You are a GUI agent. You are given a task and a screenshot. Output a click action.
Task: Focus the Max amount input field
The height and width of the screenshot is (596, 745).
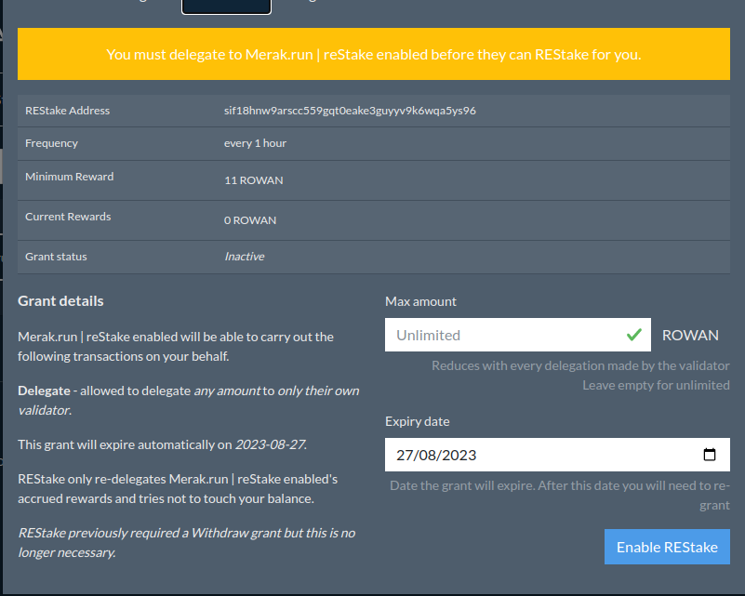[517, 335]
